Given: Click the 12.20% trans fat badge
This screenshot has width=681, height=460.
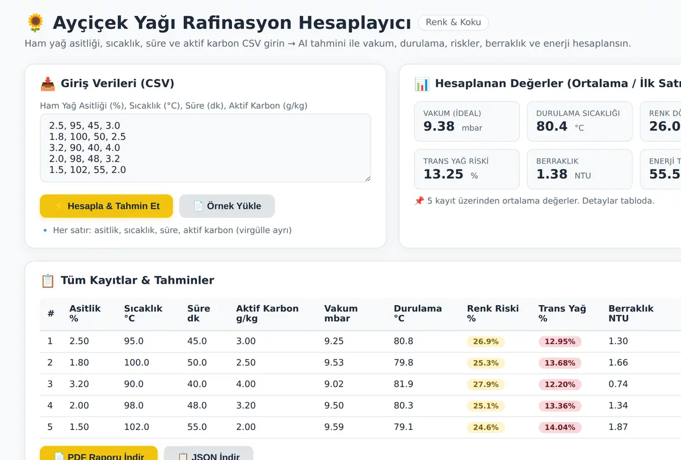Looking at the screenshot, I should click(x=560, y=385).
